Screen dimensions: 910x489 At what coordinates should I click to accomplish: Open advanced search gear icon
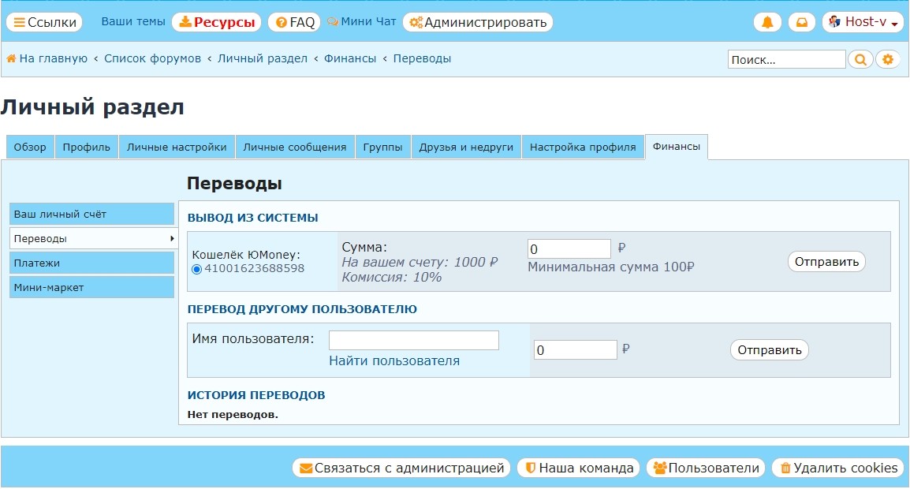pyautogui.click(x=887, y=59)
